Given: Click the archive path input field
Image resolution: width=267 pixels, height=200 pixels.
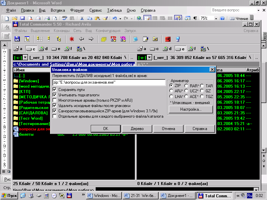Looking at the screenshot, I should (109, 82).
